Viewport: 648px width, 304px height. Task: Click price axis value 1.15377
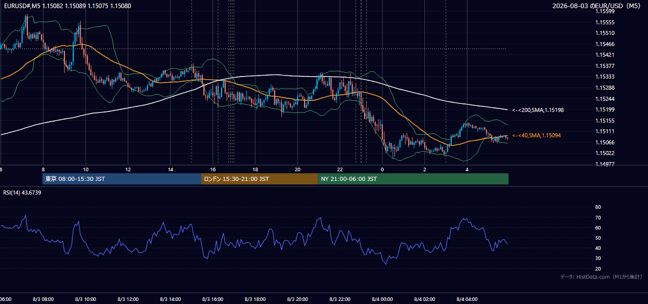(x=604, y=66)
